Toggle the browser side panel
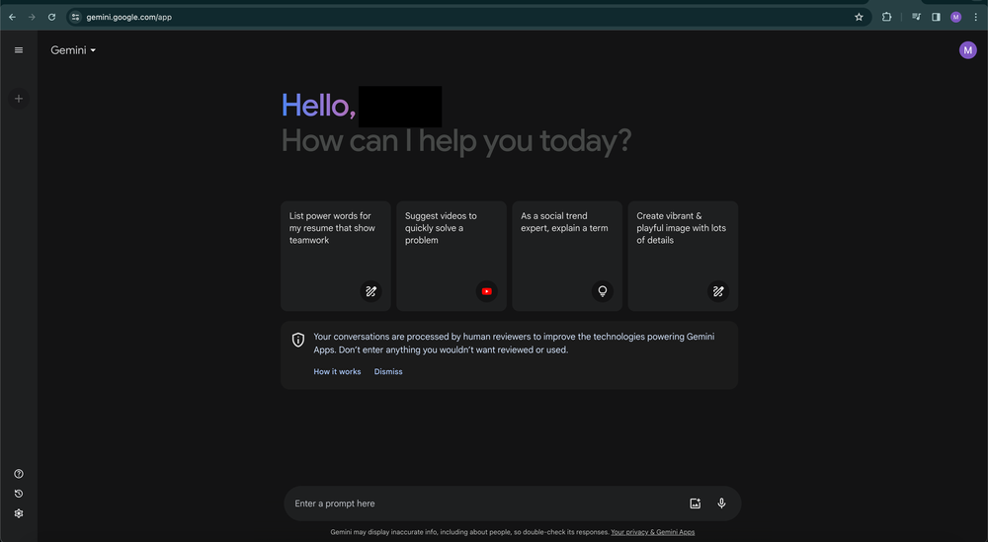 [936, 17]
